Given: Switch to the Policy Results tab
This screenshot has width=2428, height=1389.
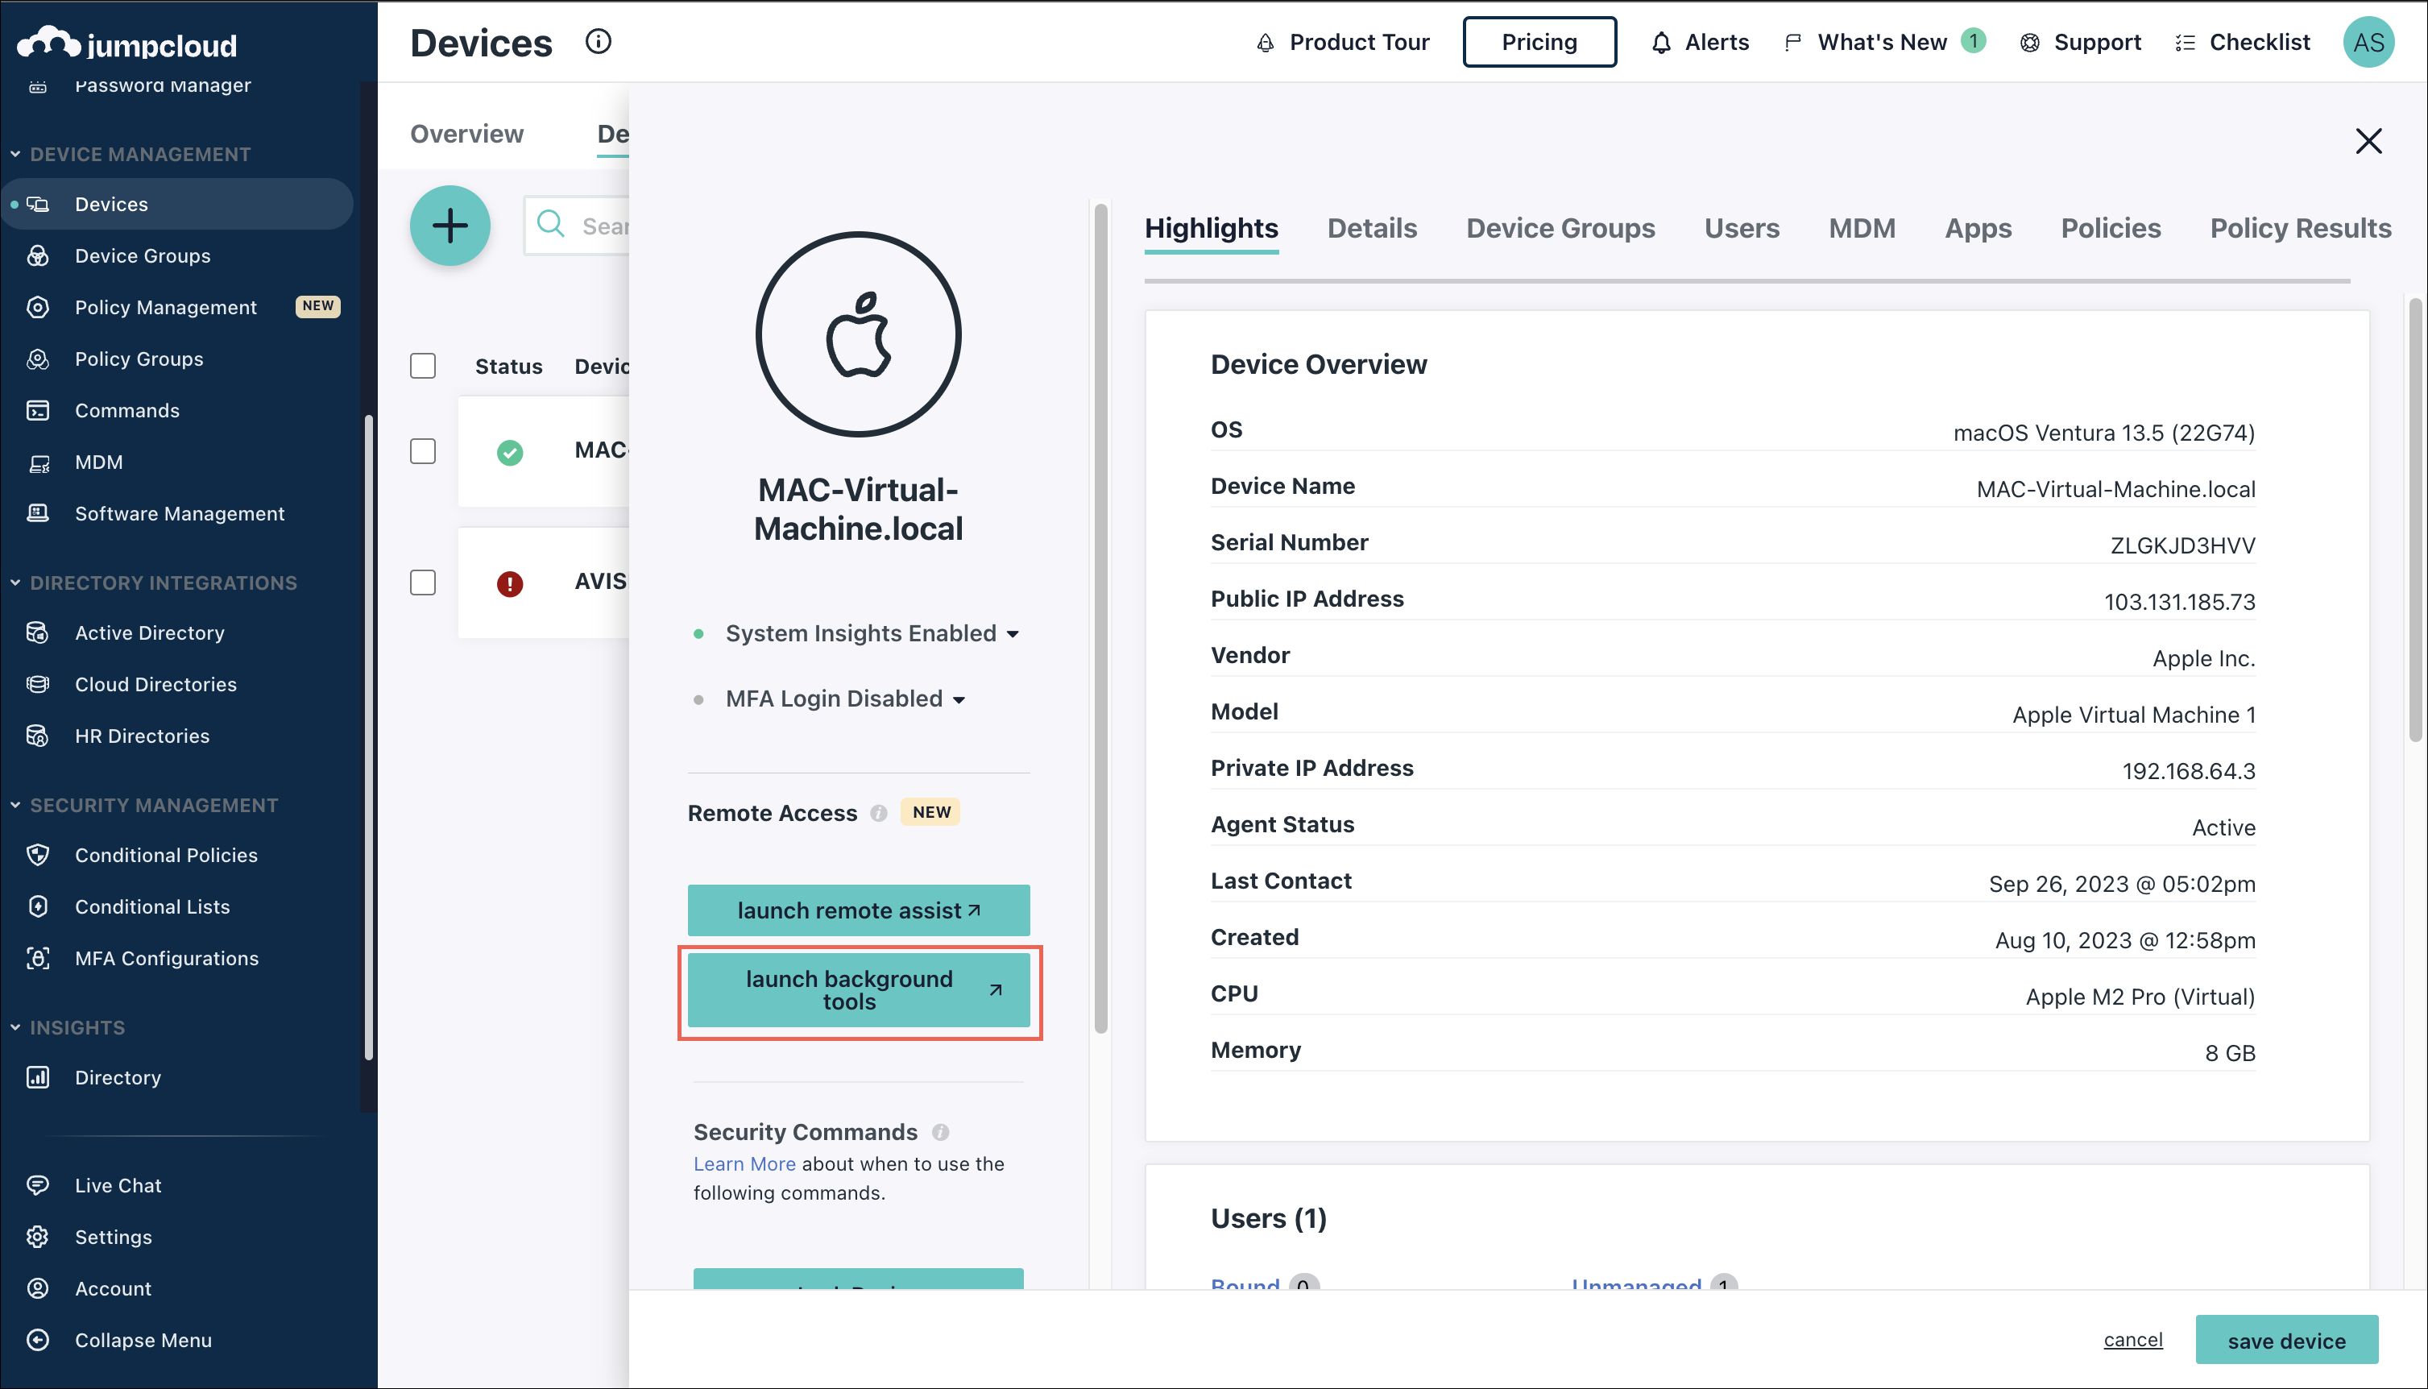Looking at the screenshot, I should click(2299, 228).
